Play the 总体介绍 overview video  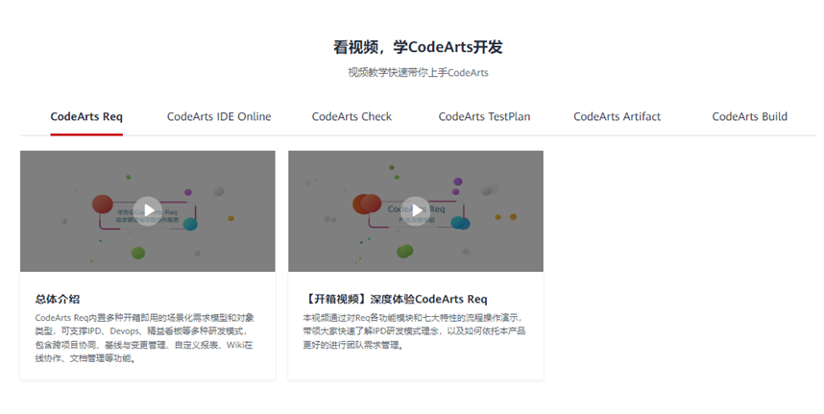pyautogui.click(x=148, y=210)
